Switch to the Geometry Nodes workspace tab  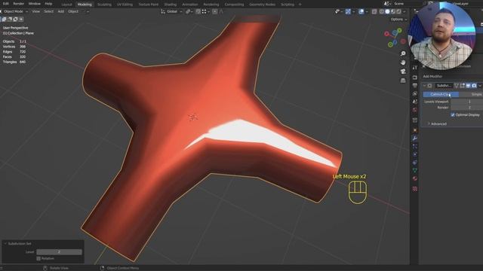click(x=262, y=5)
